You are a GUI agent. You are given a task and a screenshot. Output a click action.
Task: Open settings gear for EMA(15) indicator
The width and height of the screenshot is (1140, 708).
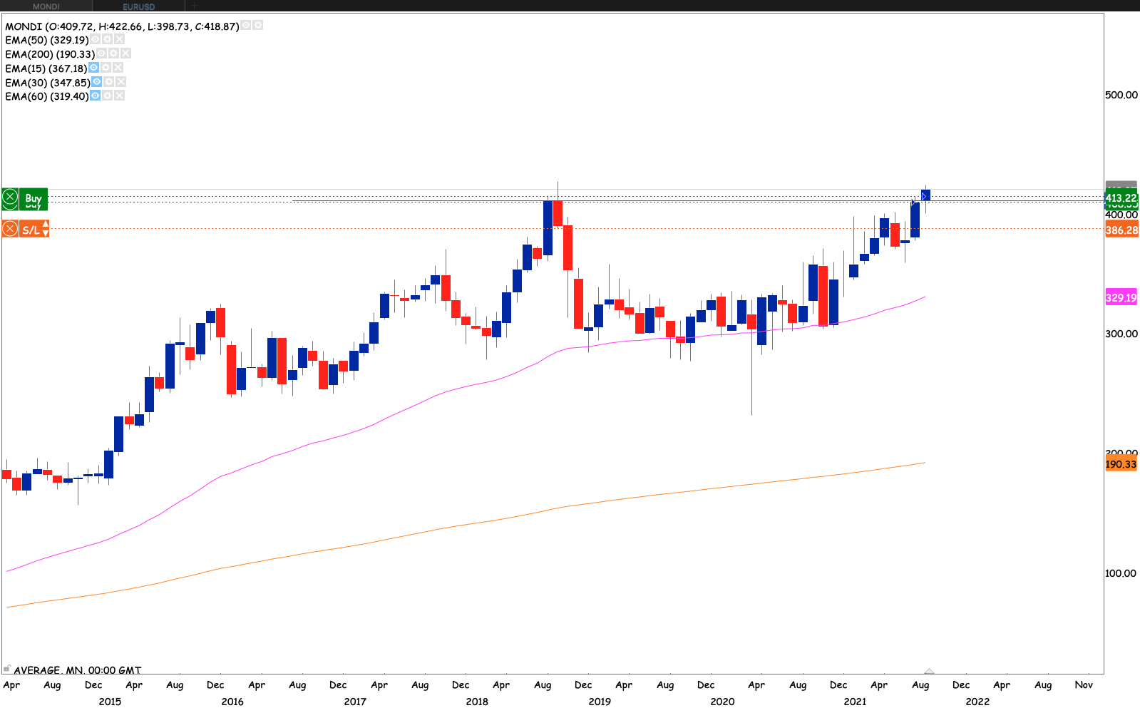point(106,68)
